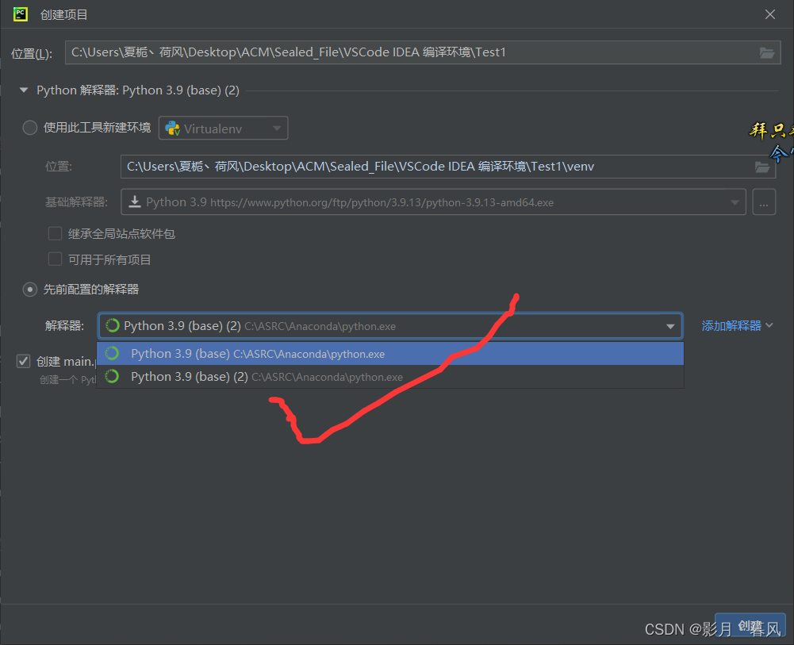Click the ellipsis button beside base interpreter

tap(764, 202)
